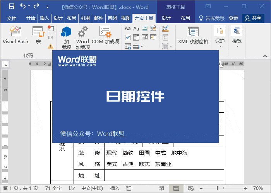
Task: Open zoom level 70% dialog
Action: 258,188
